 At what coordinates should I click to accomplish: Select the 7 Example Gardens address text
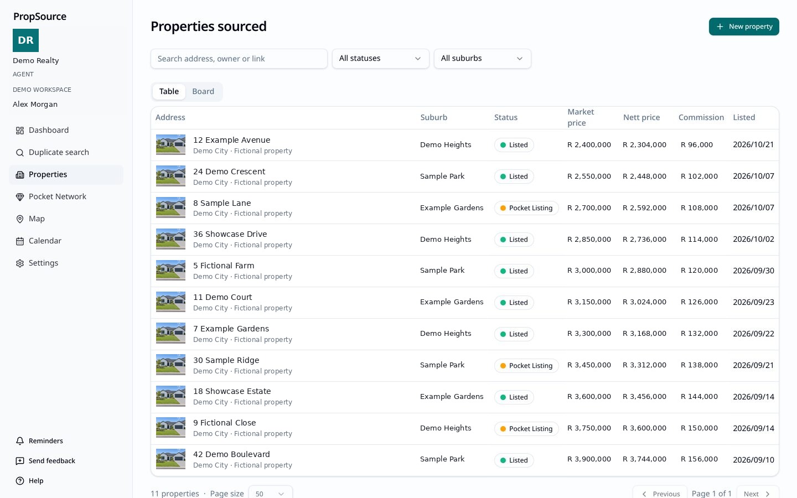[231, 329]
